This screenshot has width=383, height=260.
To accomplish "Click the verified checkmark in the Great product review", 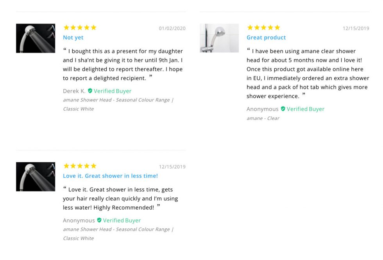I will coord(283,109).
